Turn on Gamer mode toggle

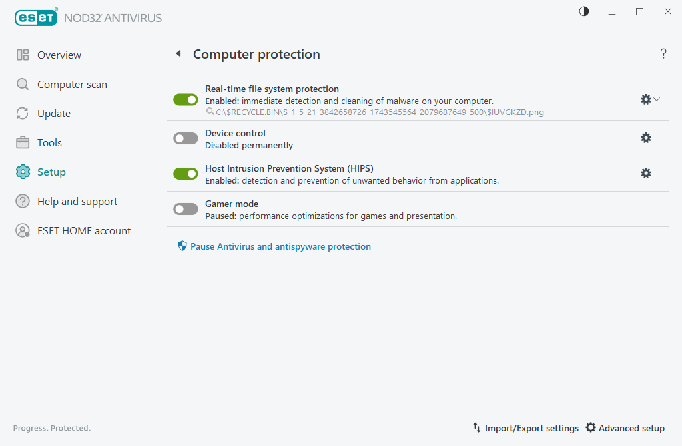pyautogui.click(x=186, y=209)
